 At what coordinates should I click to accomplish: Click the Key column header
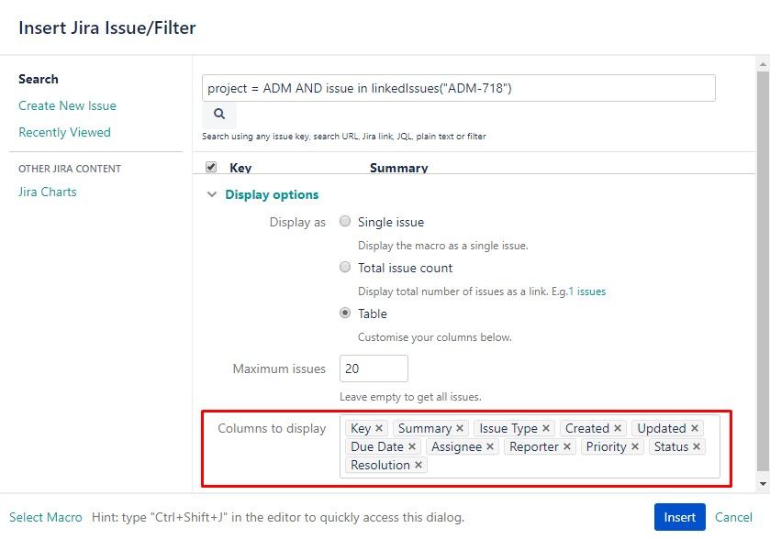(240, 168)
